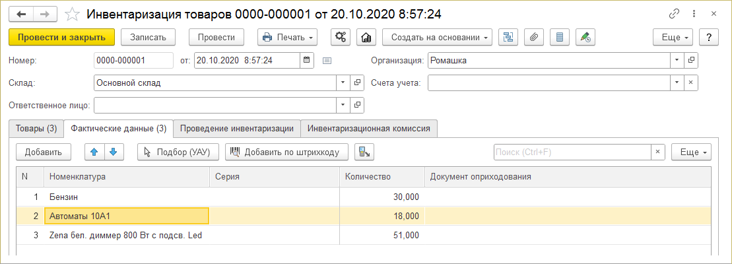Click Добавить по штрихкоду button

tap(286, 152)
